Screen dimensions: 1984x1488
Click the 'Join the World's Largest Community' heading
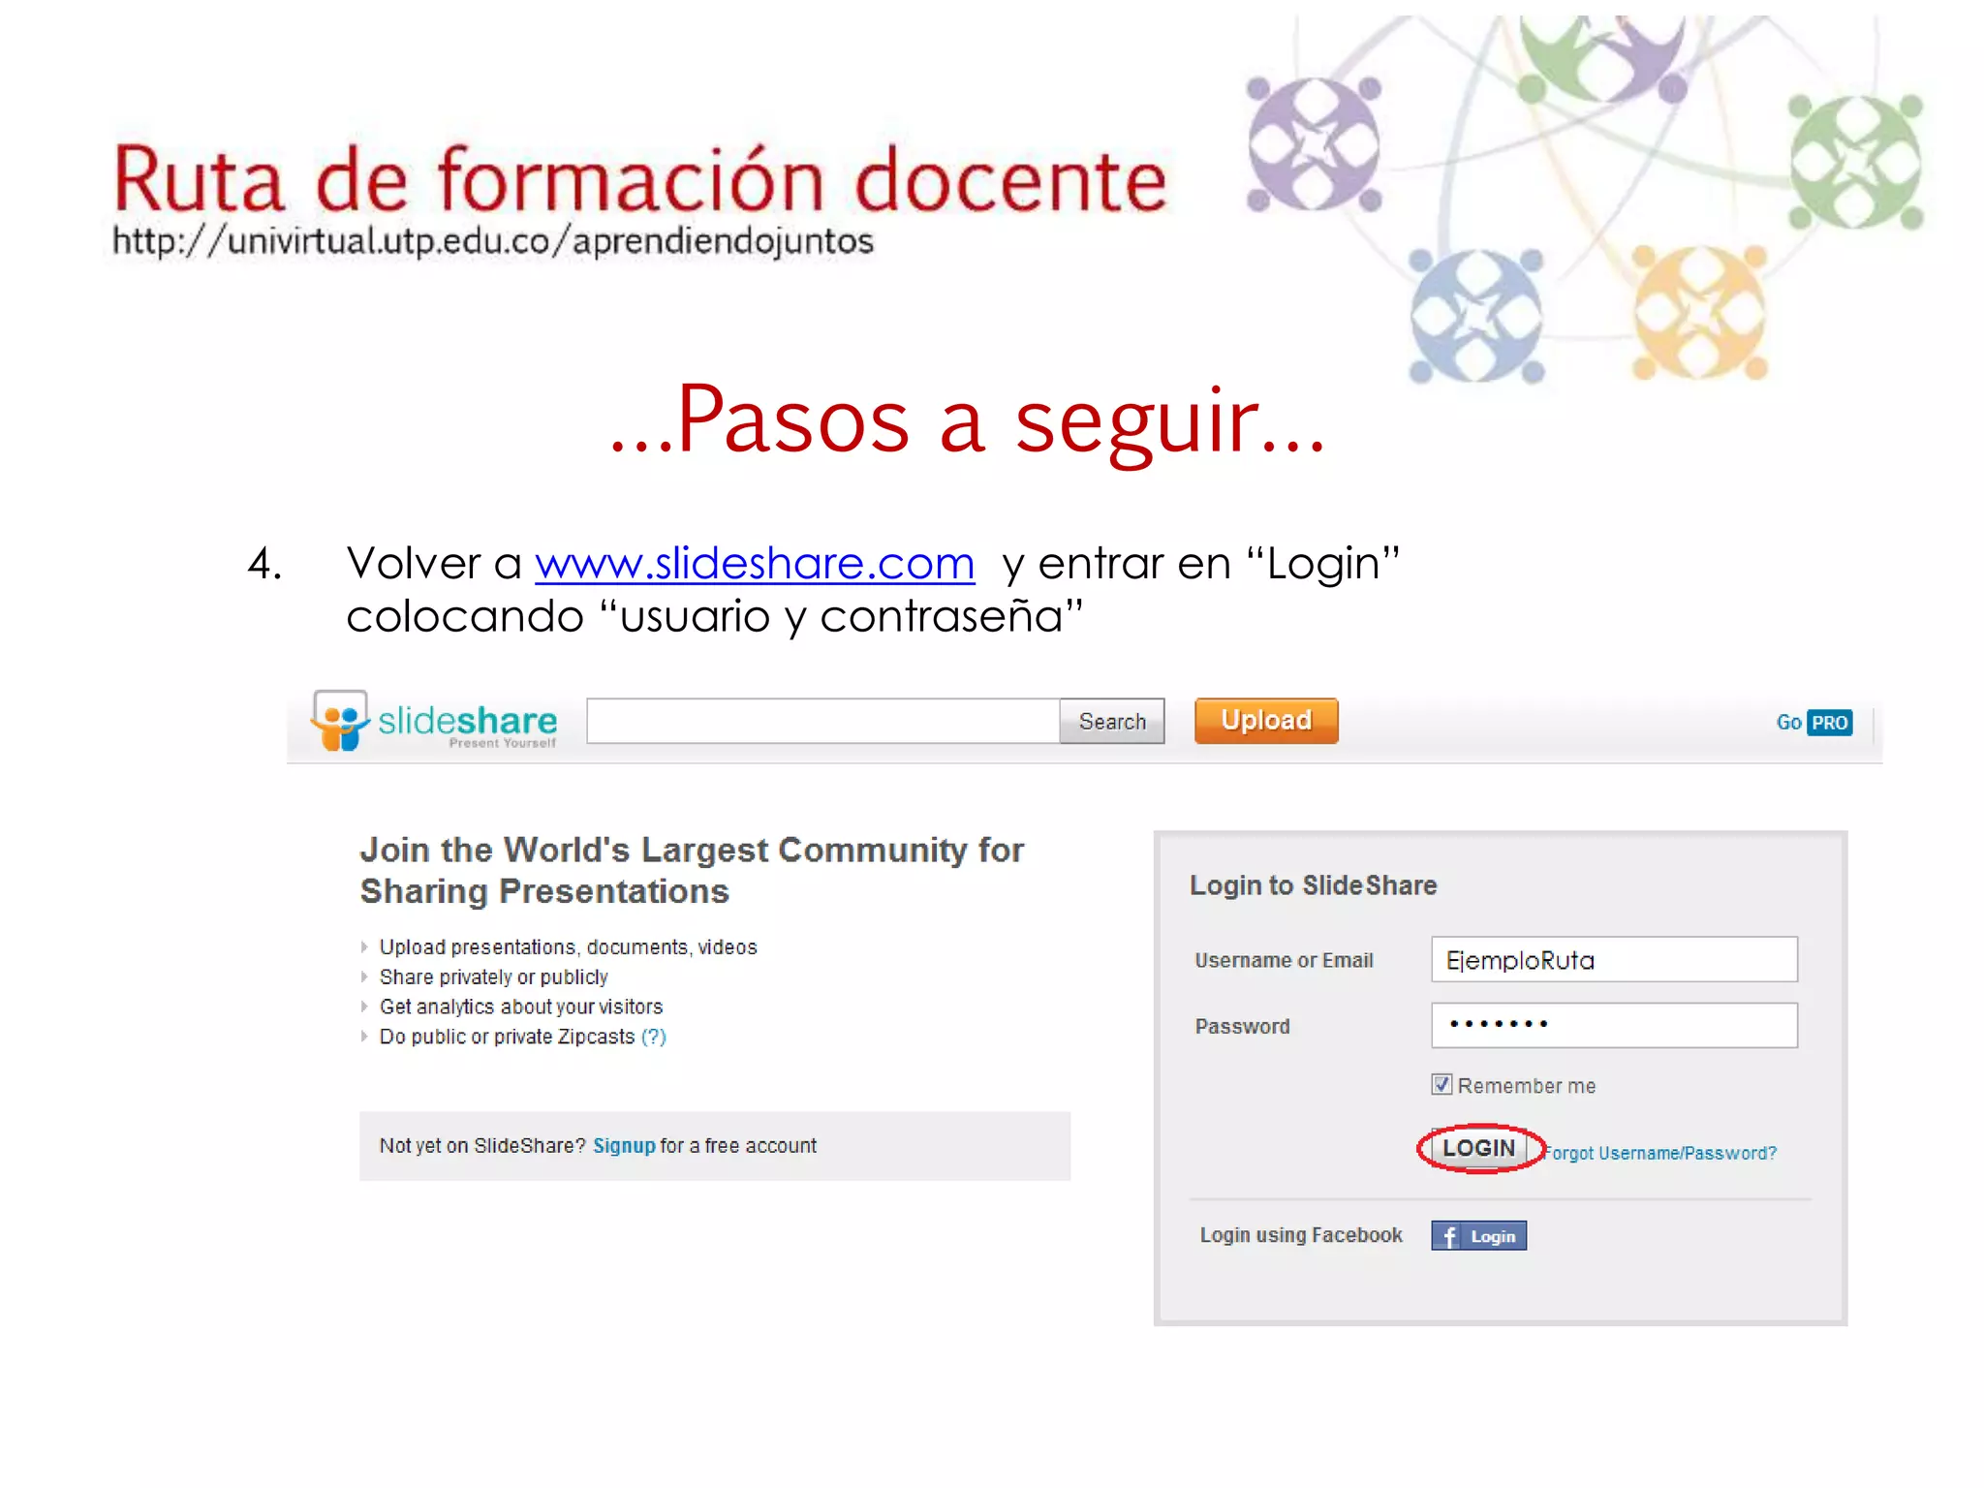[692, 870]
